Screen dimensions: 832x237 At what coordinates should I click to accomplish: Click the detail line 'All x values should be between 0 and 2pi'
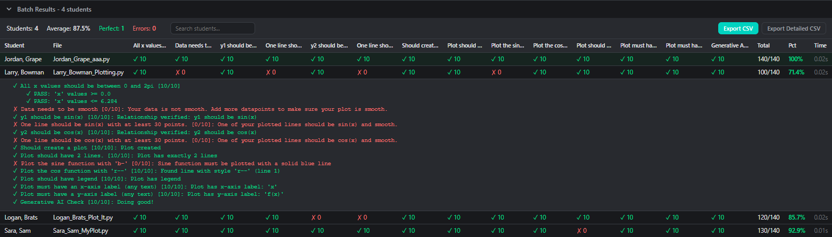point(97,86)
